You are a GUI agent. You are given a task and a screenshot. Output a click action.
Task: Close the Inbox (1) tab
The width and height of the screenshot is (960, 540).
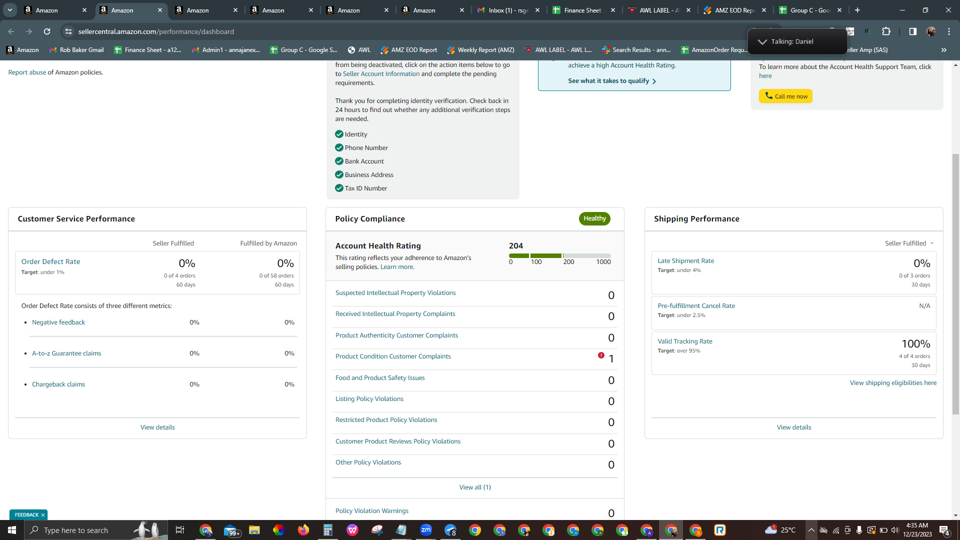537,10
